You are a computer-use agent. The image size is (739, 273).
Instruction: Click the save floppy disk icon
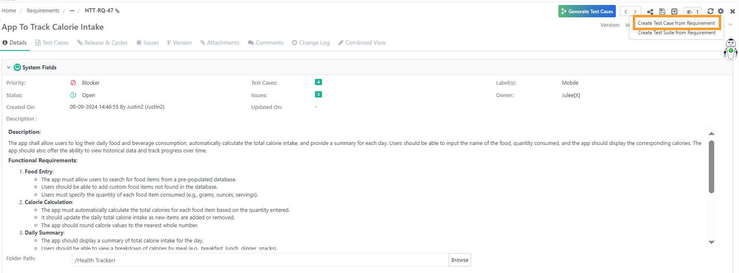pos(662,12)
